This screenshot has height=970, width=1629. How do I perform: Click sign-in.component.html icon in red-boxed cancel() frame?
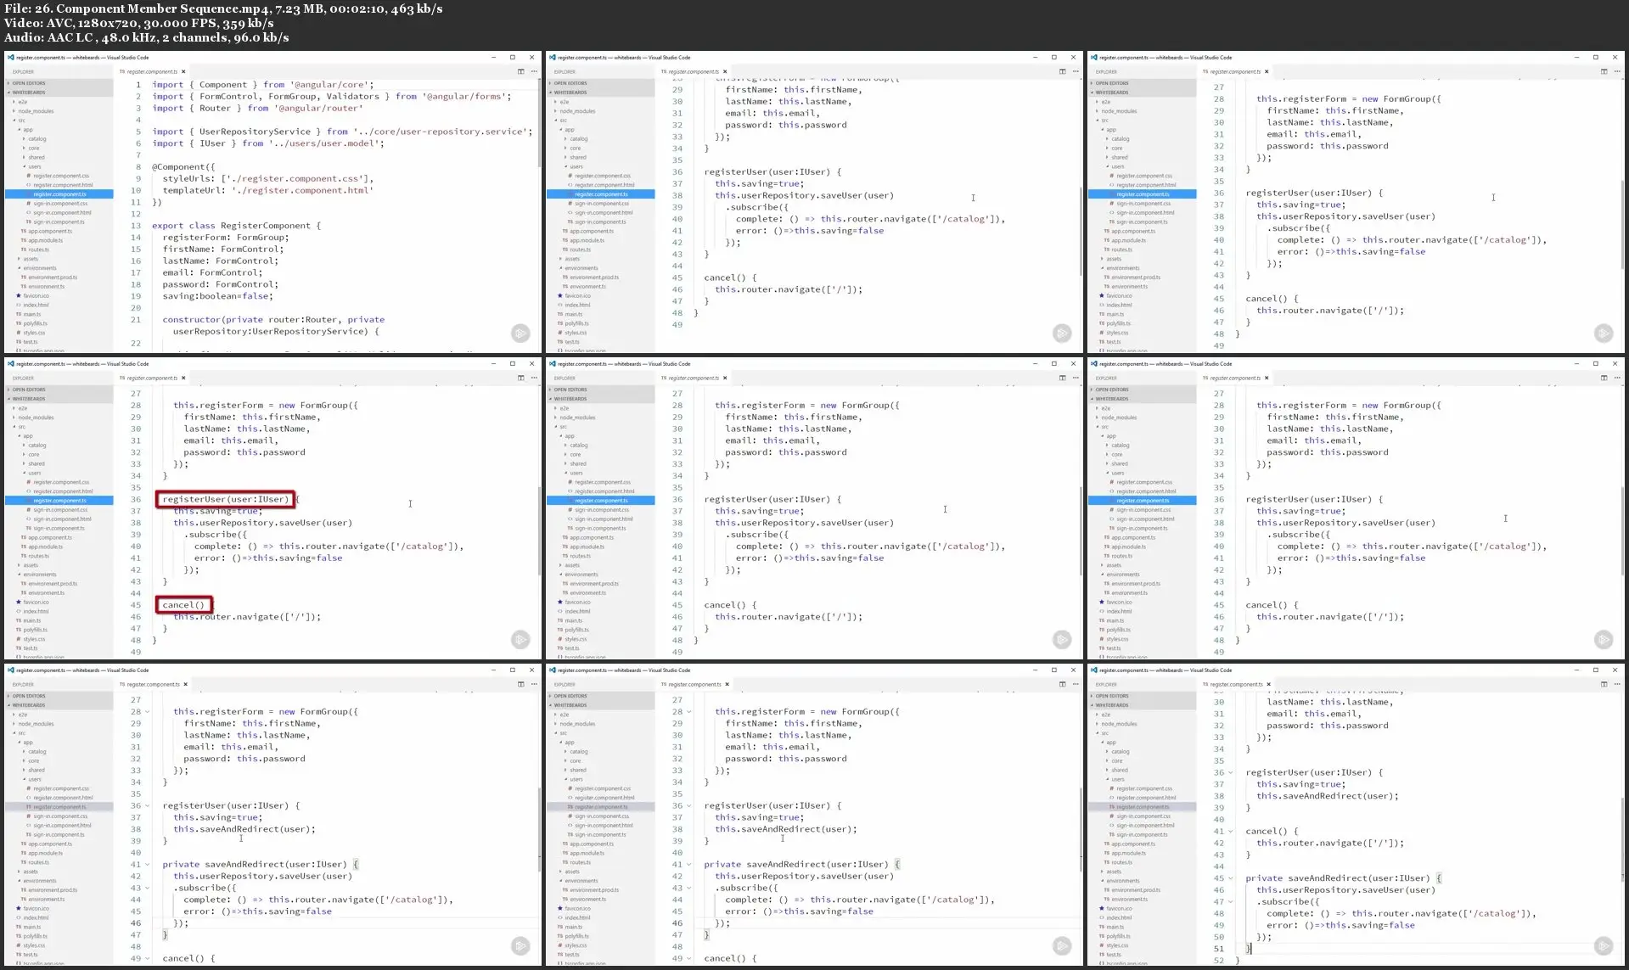[x=29, y=519]
